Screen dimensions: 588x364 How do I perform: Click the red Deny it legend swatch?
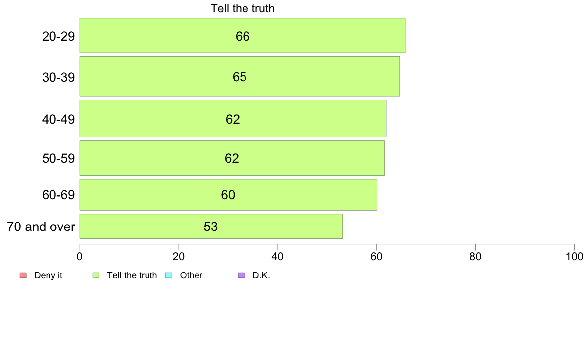point(23,275)
